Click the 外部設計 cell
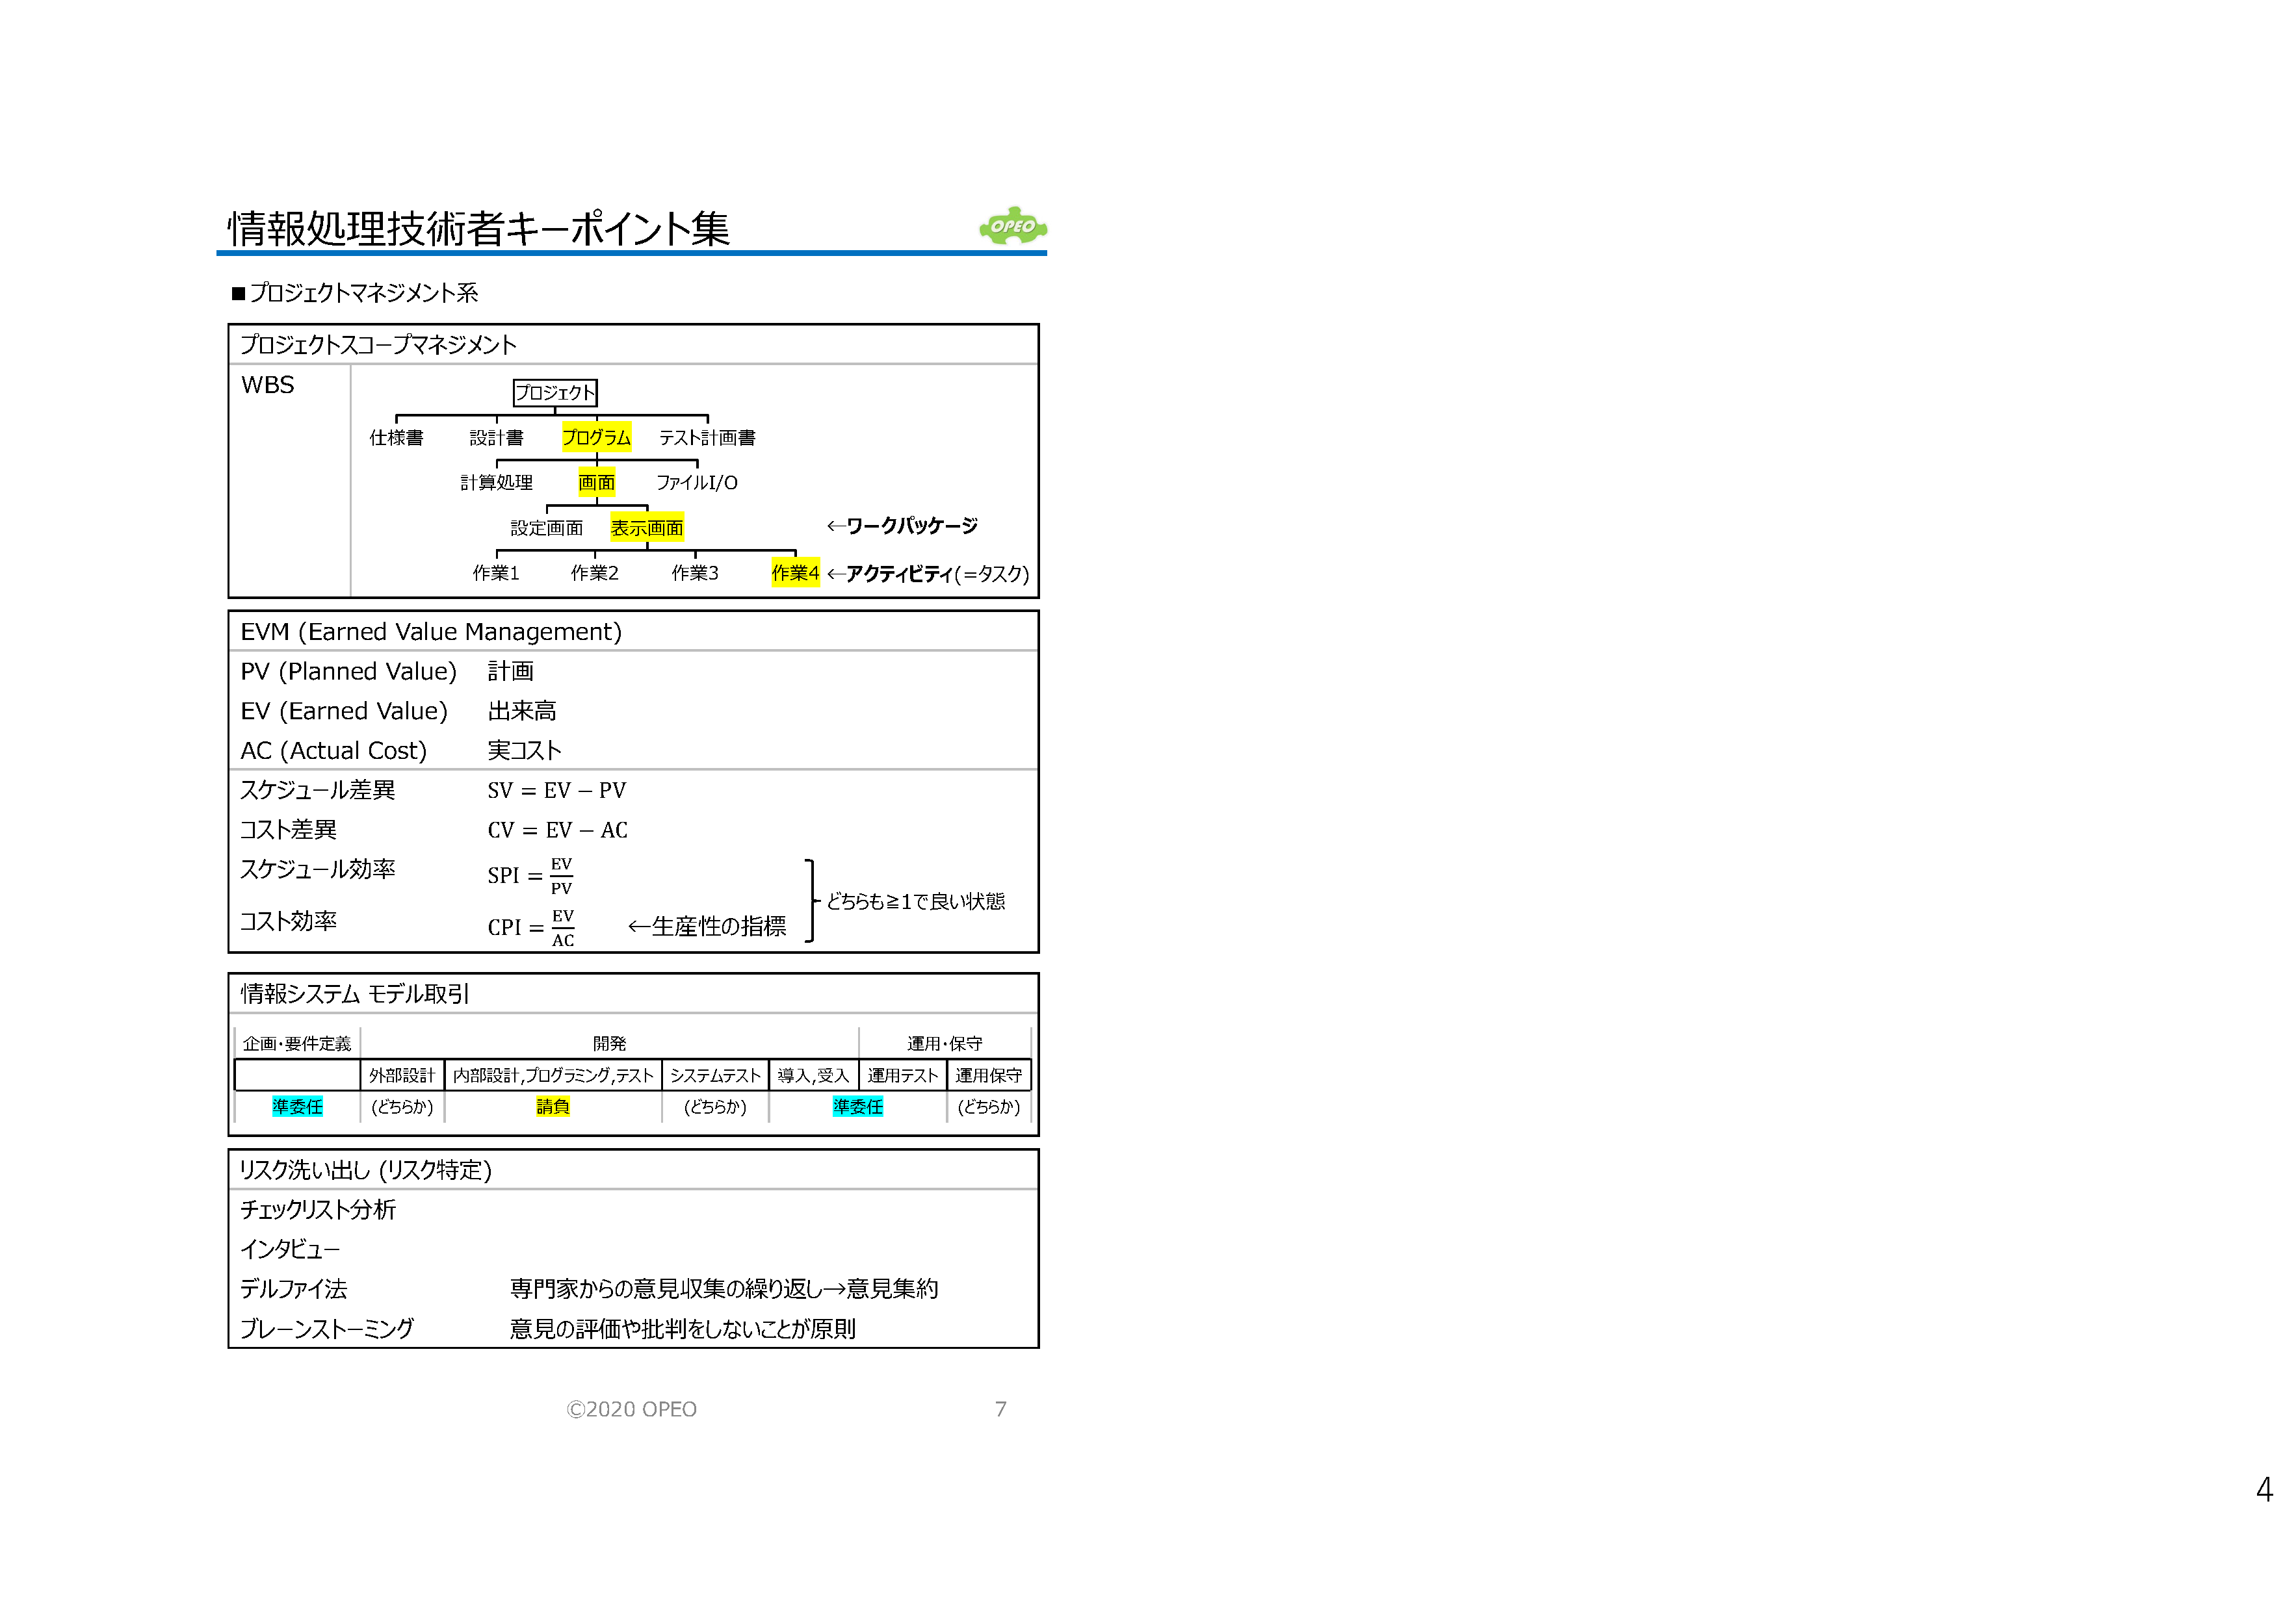 click(x=402, y=1075)
